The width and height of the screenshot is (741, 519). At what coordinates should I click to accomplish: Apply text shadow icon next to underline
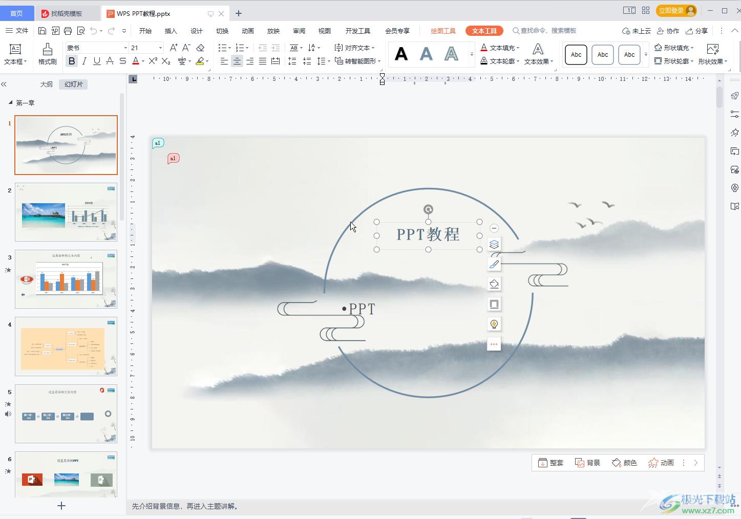click(110, 61)
